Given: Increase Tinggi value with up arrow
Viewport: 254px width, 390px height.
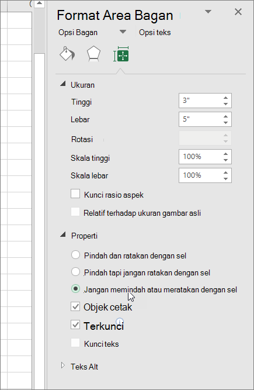Looking at the screenshot, I should 225,98.
